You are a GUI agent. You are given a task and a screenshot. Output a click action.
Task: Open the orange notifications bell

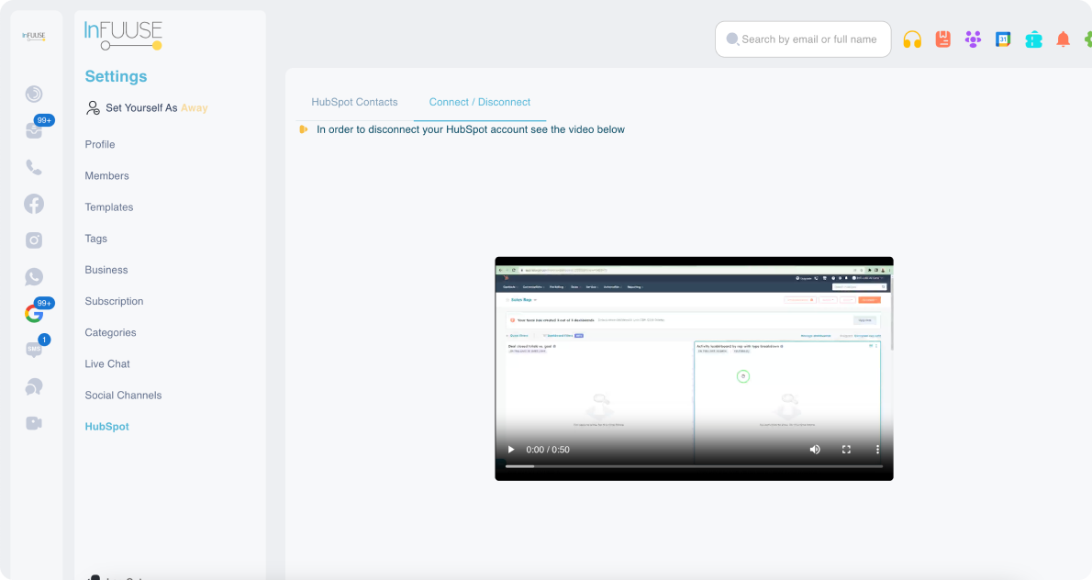1063,39
